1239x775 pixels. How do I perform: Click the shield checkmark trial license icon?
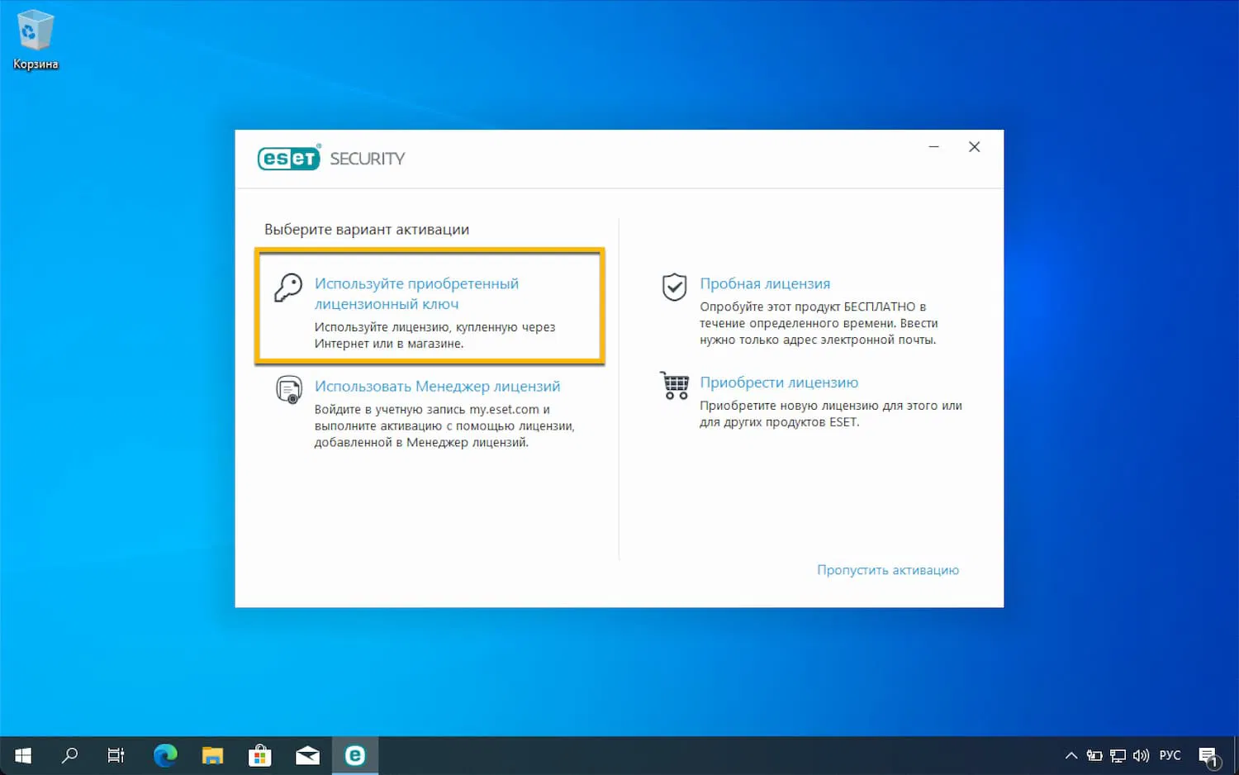674,287
